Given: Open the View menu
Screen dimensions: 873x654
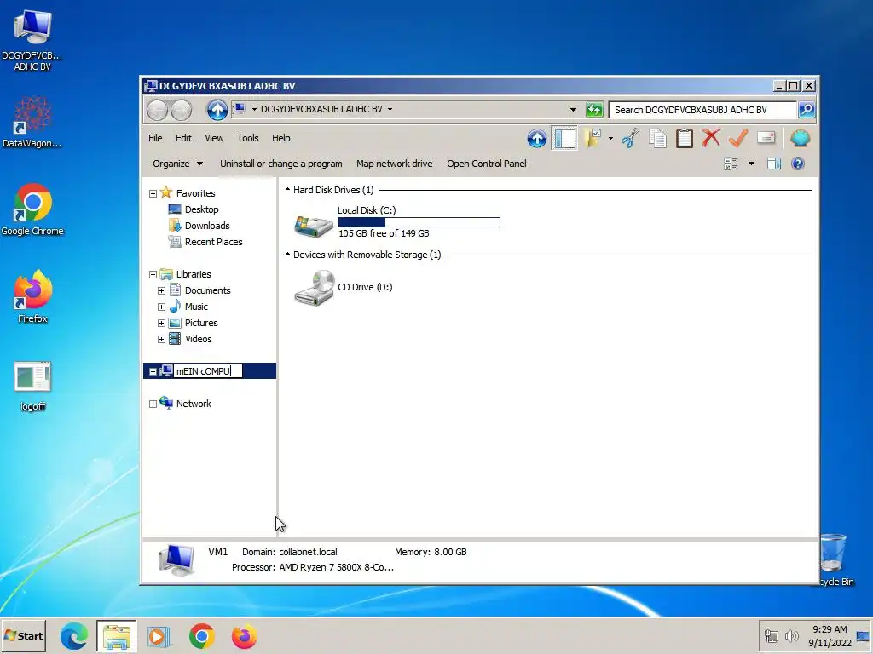Looking at the screenshot, I should tap(214, 138).
